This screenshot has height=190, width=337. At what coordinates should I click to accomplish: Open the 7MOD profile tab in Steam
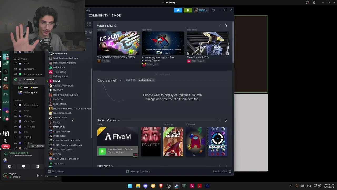116,15
